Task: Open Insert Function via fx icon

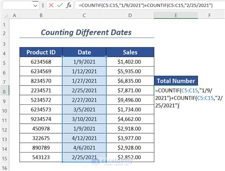Action: coord(69,5)
